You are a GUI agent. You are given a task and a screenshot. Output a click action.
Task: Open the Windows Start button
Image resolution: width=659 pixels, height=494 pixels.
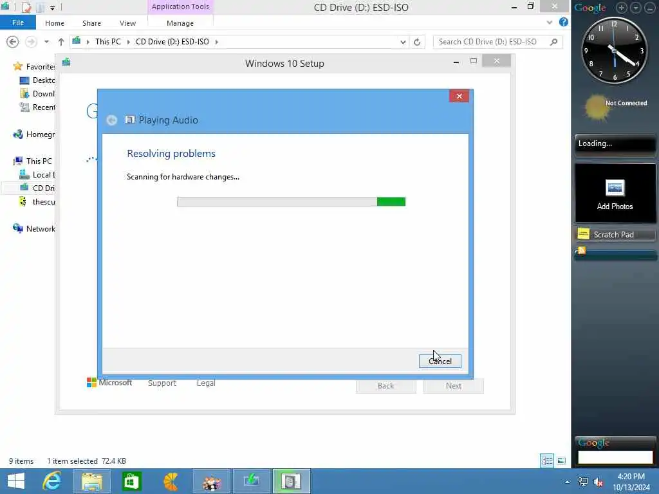[x=16, y=481]
